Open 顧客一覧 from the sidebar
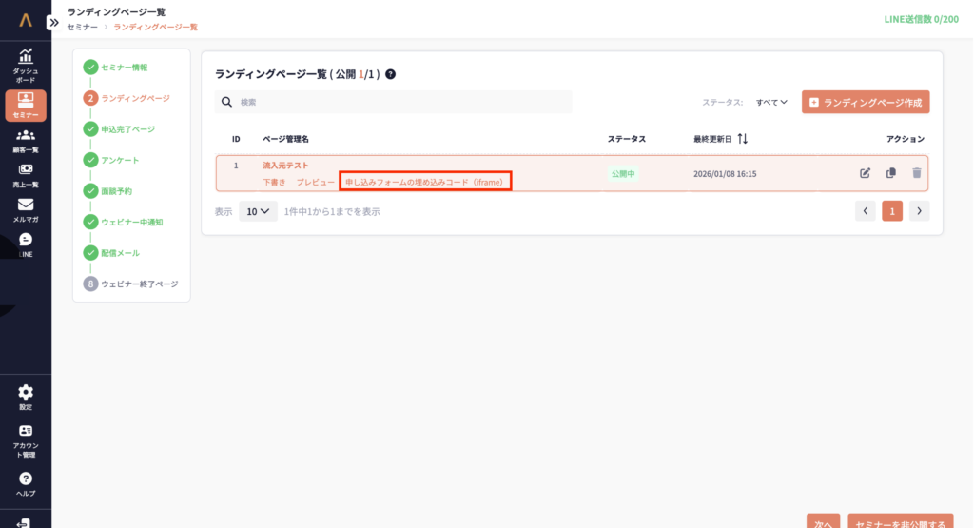 [x=26, y=141]
